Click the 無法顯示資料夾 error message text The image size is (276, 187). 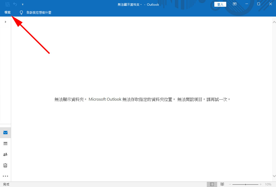(x=142, y=100)
